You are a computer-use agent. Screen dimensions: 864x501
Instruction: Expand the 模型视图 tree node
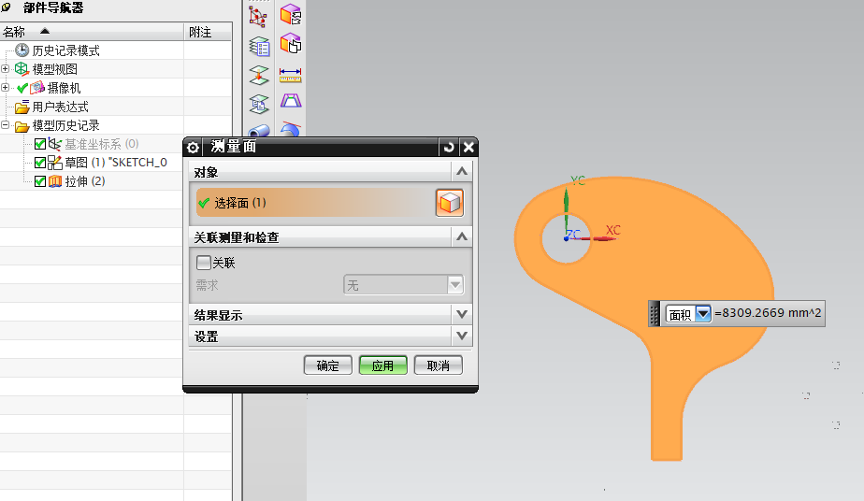coord(6,69)
